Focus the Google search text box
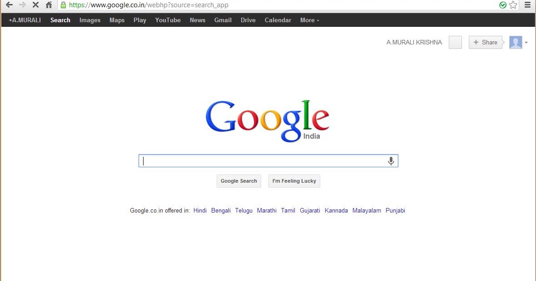 263,161
